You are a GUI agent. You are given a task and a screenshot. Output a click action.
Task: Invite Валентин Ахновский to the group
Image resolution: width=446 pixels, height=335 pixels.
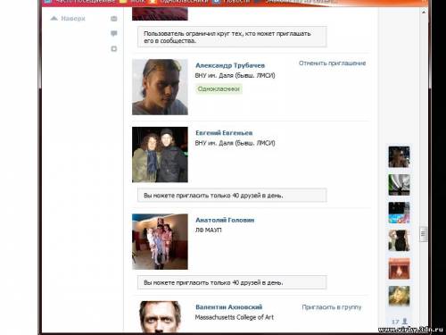pyautogui.click(x=332, y=307)
